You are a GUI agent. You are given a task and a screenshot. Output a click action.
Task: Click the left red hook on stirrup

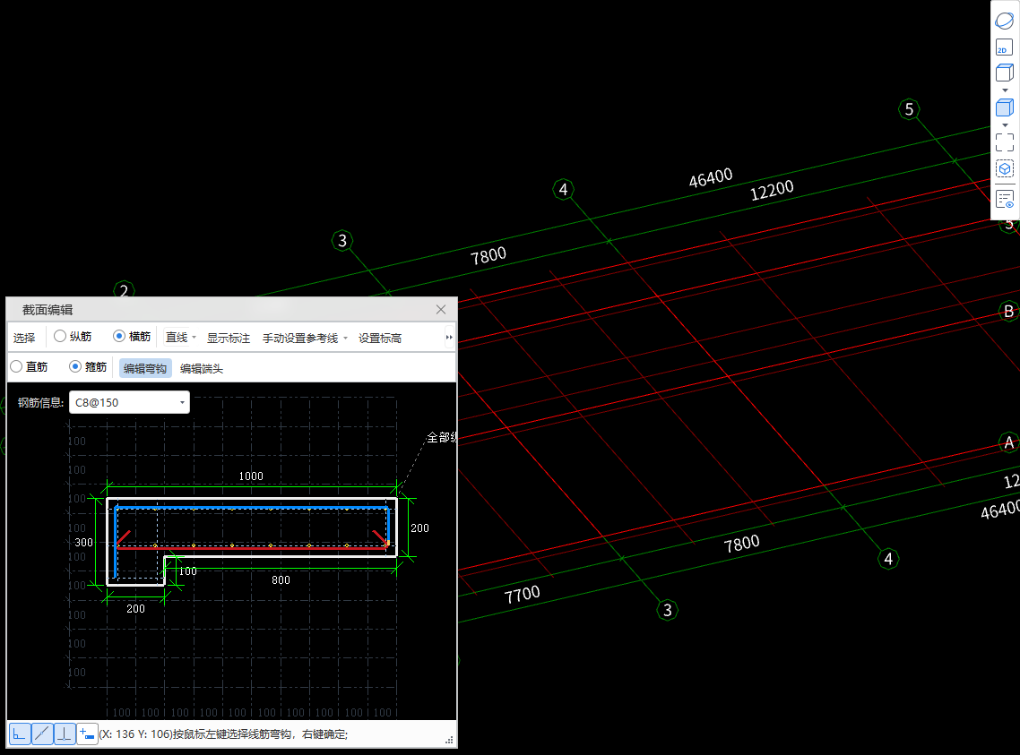point(124,537)
